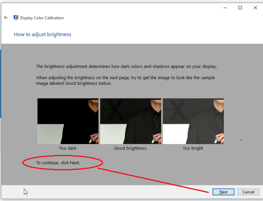Click the 'How to adjust brightness' heading
Viewport: 263px width, 201px height.
42,34
